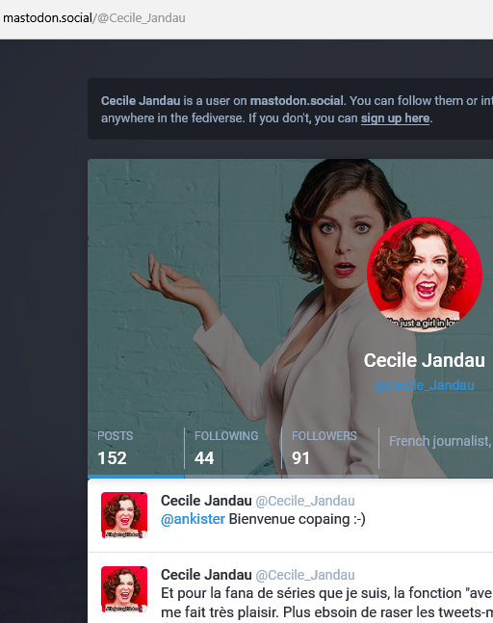Click the grey @Cecile_Jandau handle in first post
The image size is (493, 623).
305,501
